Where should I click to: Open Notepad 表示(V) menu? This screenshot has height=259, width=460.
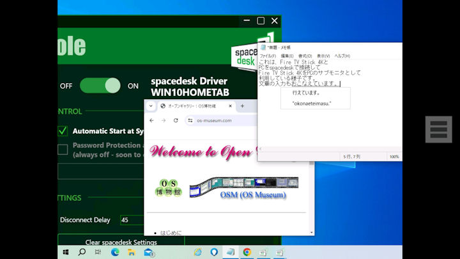323,56
